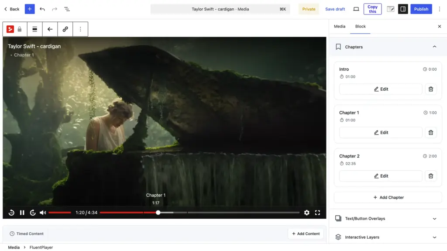Select FluentPlayer in the breadcrumb
The image size is (447, 251).
[41, 248]
